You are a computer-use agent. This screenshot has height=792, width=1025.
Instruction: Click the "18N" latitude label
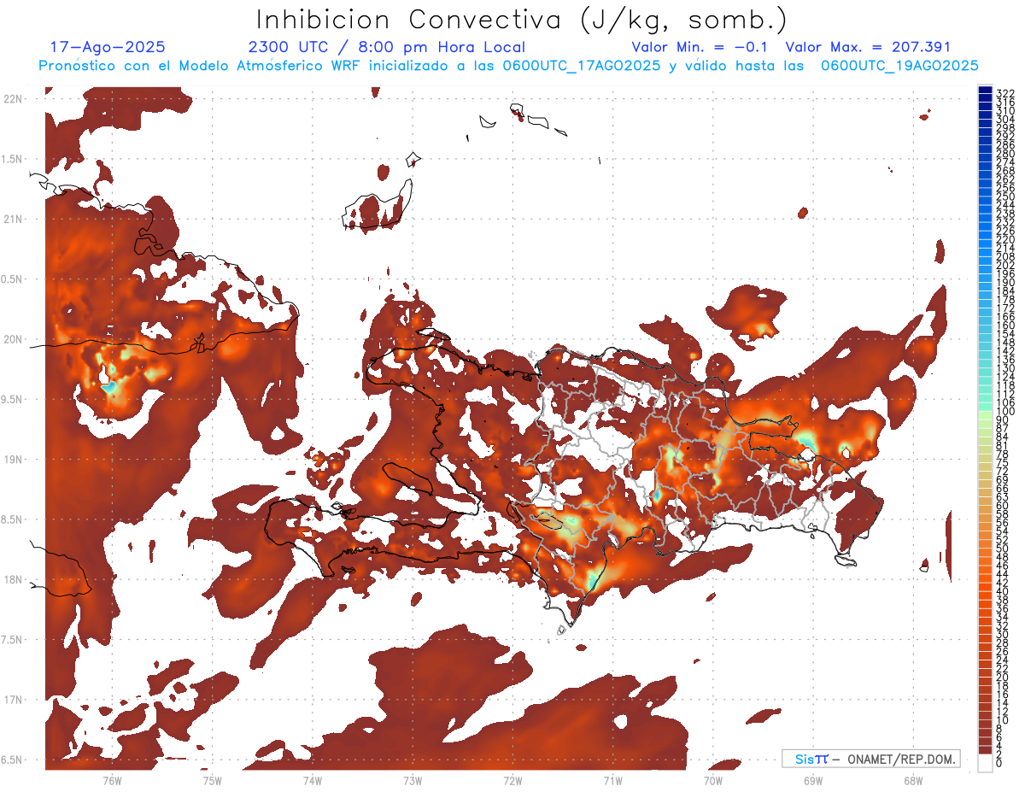click(x=13, y=579)
